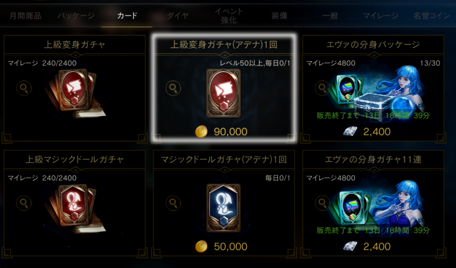Go to the ダイヤ tab
Screen dimensions: 456x268
click(178, 16)
